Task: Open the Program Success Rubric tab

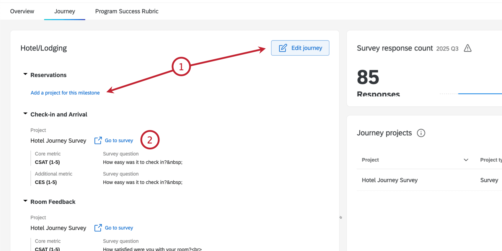Action: [x=127, y=11]
